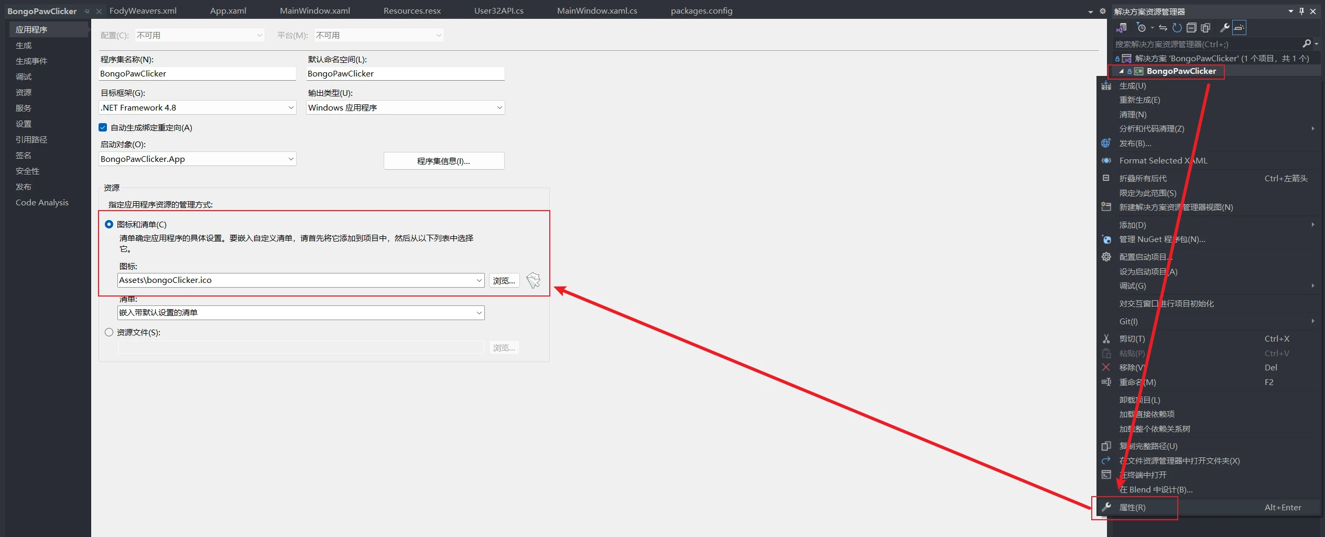The image size is (1325, 537).
Task: Click the collapse all icon in Solution Explorer
Action: [x=1191, y=28]
